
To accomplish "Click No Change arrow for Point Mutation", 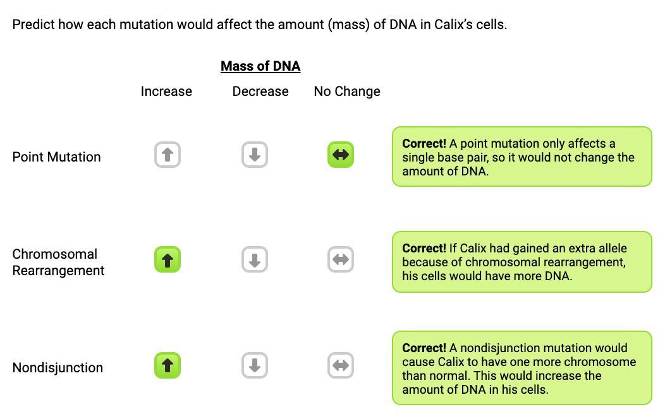I will [x=341, y=155].
